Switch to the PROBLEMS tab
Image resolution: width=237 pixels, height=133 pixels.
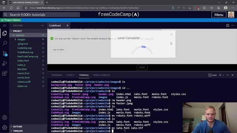click(57, 75)
